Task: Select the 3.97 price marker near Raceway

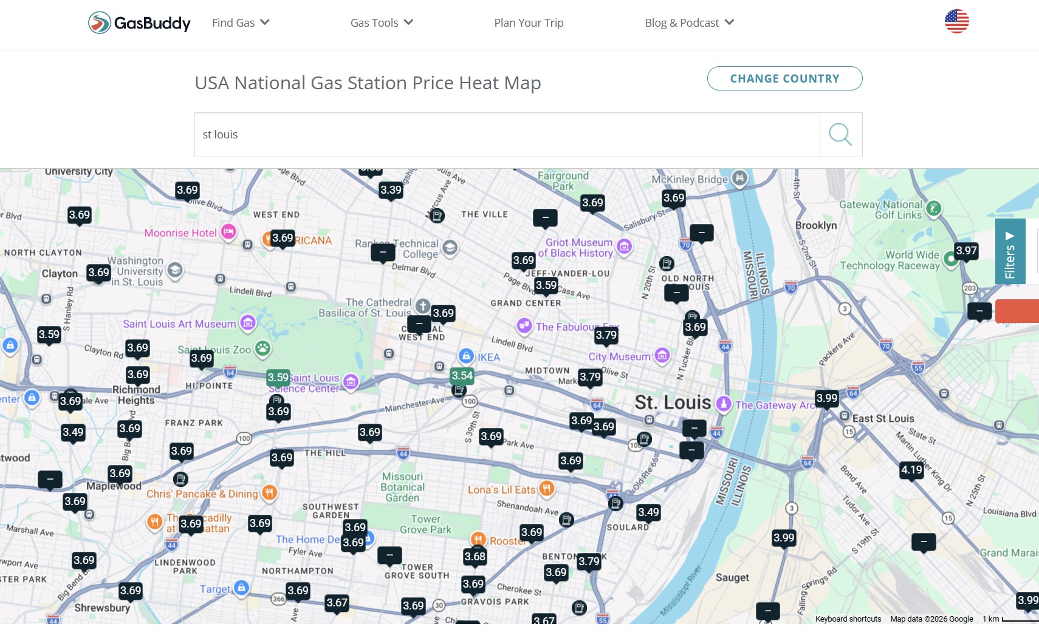Action: [966, 251]
